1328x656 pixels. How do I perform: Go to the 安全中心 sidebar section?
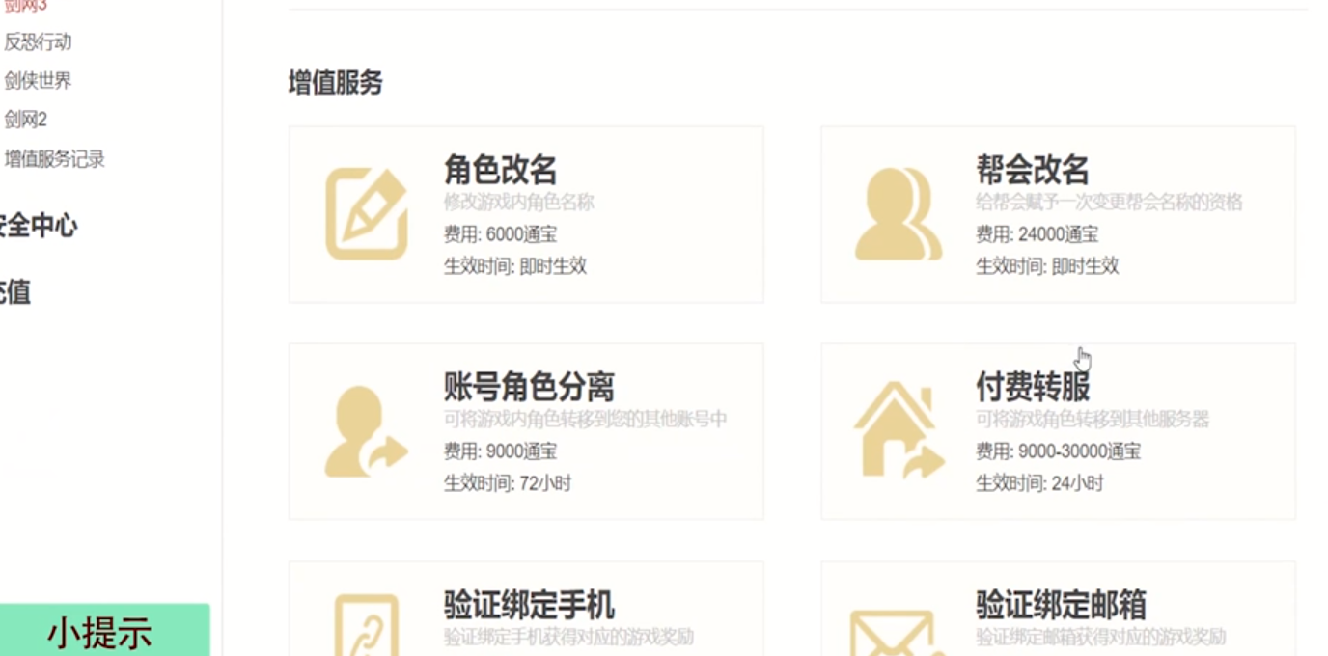click(37, 226)
